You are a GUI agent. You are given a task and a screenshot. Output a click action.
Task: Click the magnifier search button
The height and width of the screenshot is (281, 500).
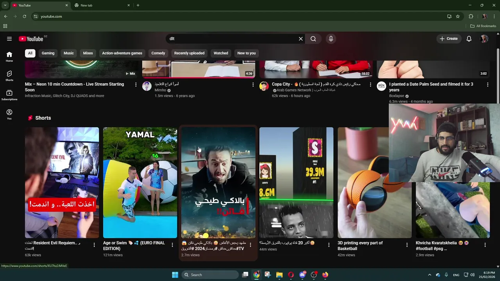[313, 39]
